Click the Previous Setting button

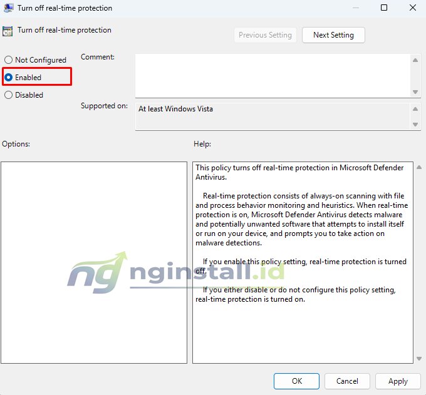265,35
